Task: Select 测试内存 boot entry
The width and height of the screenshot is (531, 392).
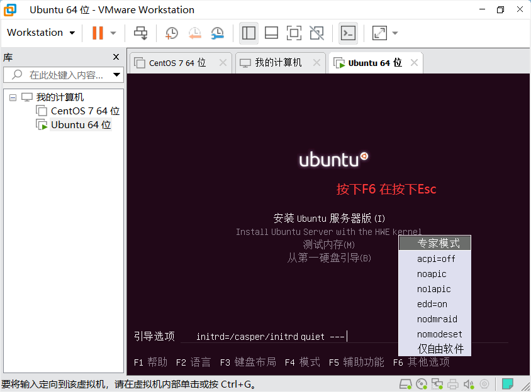Action: click(328, 244)
